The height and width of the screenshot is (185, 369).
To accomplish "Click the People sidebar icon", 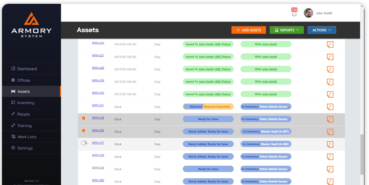I will click(13, 114).
